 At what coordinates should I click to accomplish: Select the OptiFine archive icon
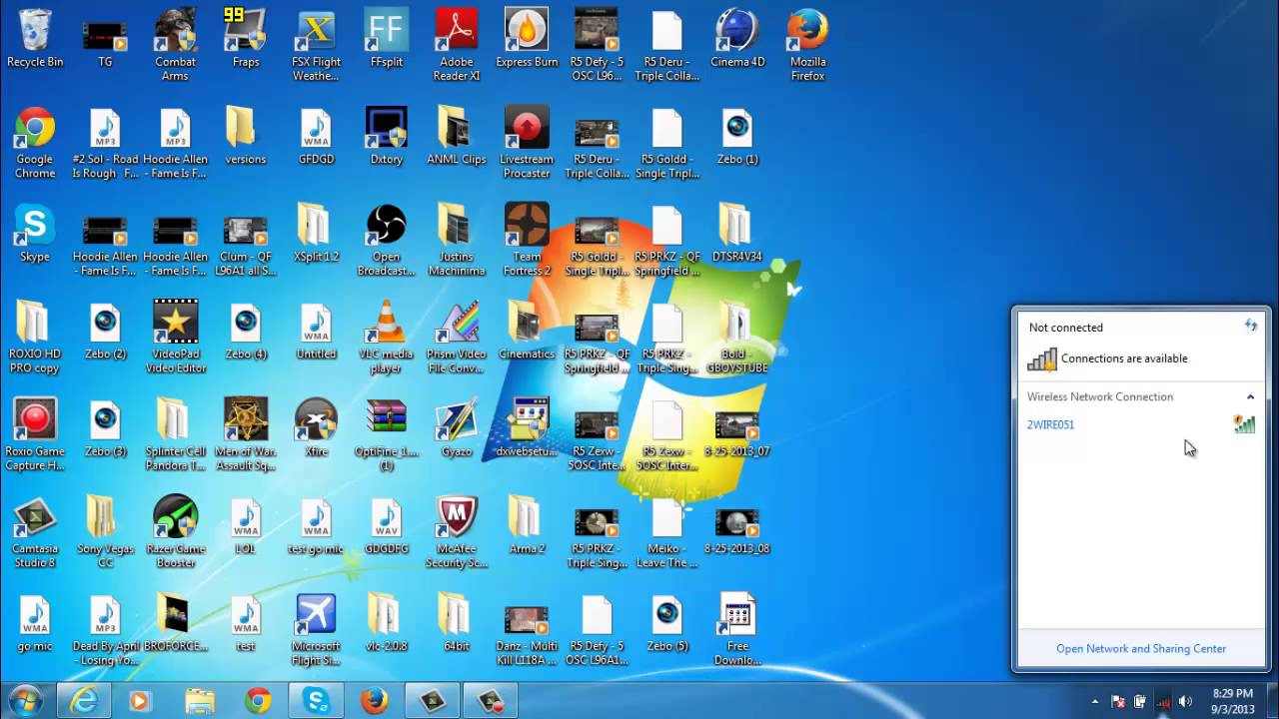point(386,434)
